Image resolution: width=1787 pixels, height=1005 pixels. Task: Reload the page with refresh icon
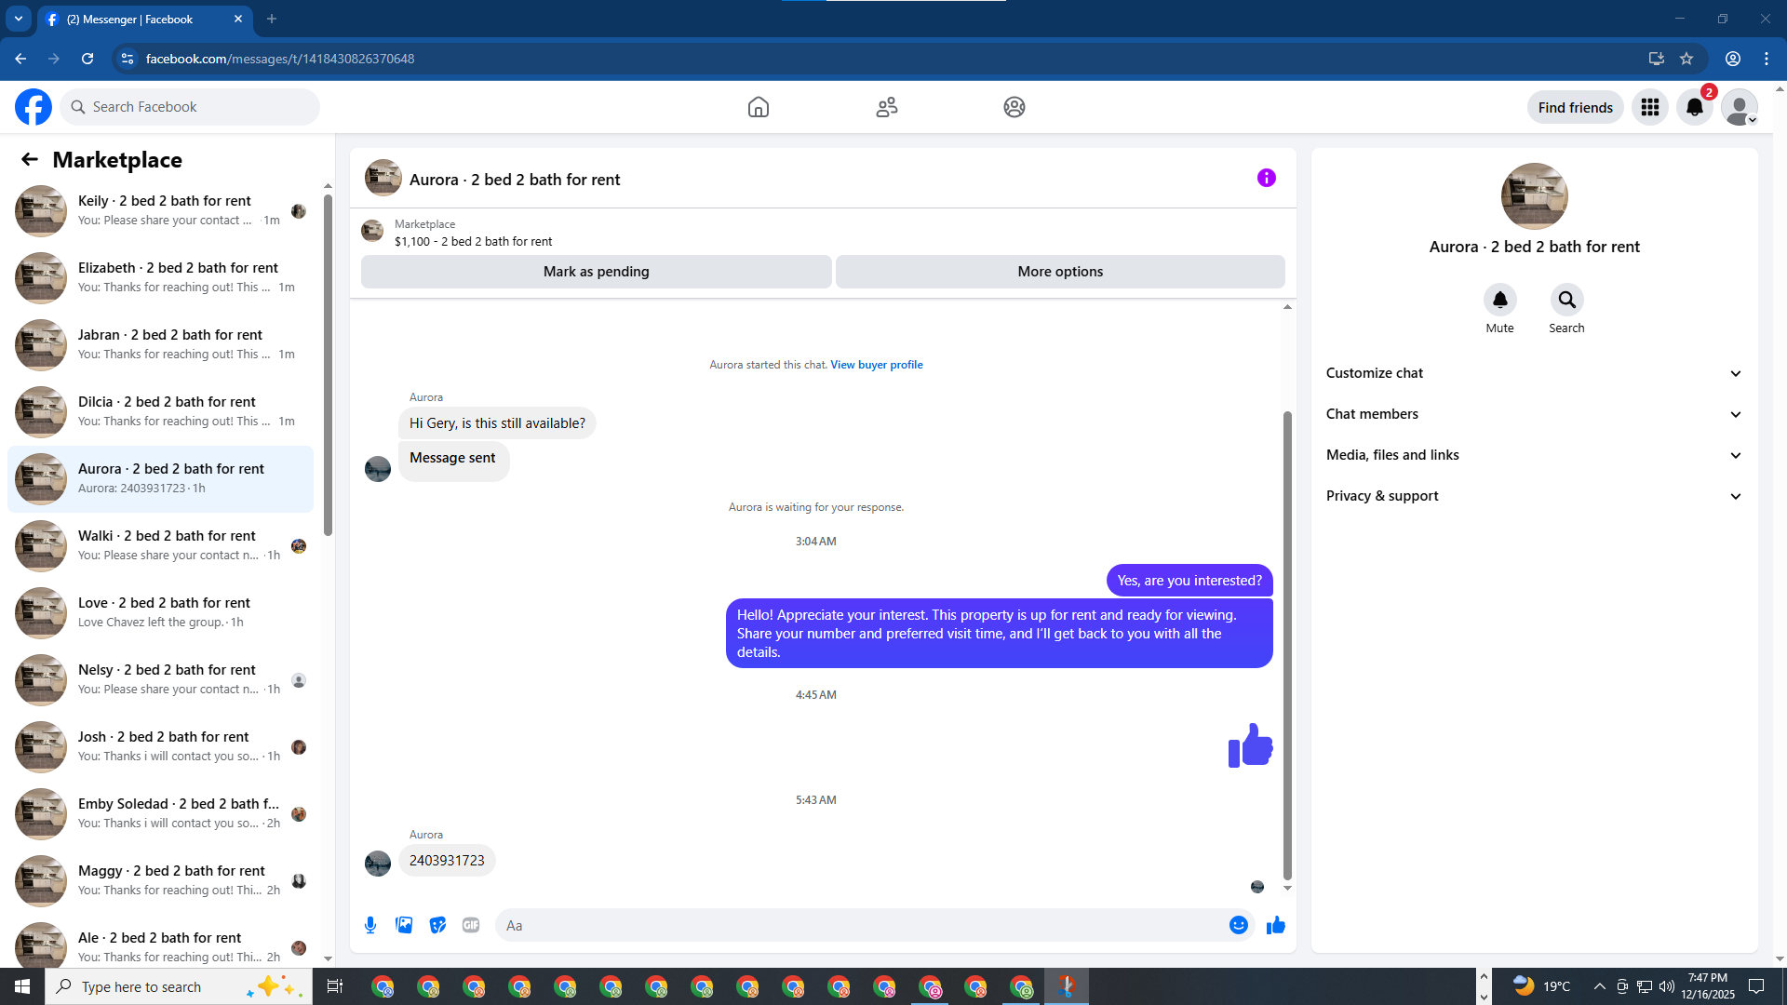click(87, 59)
